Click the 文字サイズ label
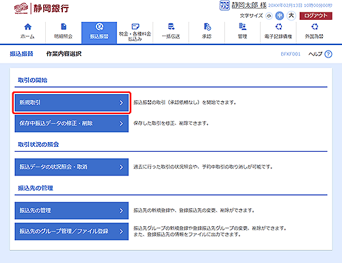Image resolution: width=342 pixels, height=263 pixels. pyautogui.click(x=251, y=16)
